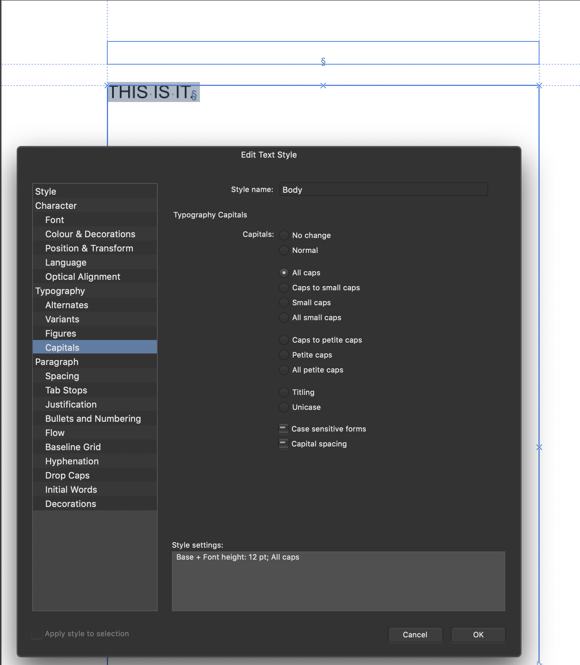Open Justification settings
This screenshot has width=580, height=665.
tap(95, 404)
